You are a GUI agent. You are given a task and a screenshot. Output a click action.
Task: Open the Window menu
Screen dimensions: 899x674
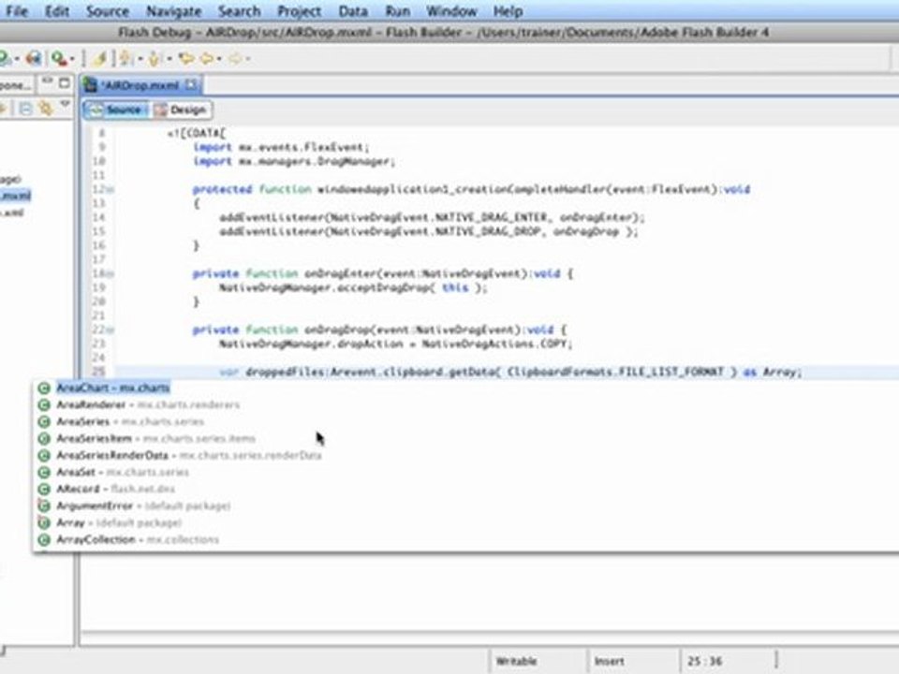451,11
